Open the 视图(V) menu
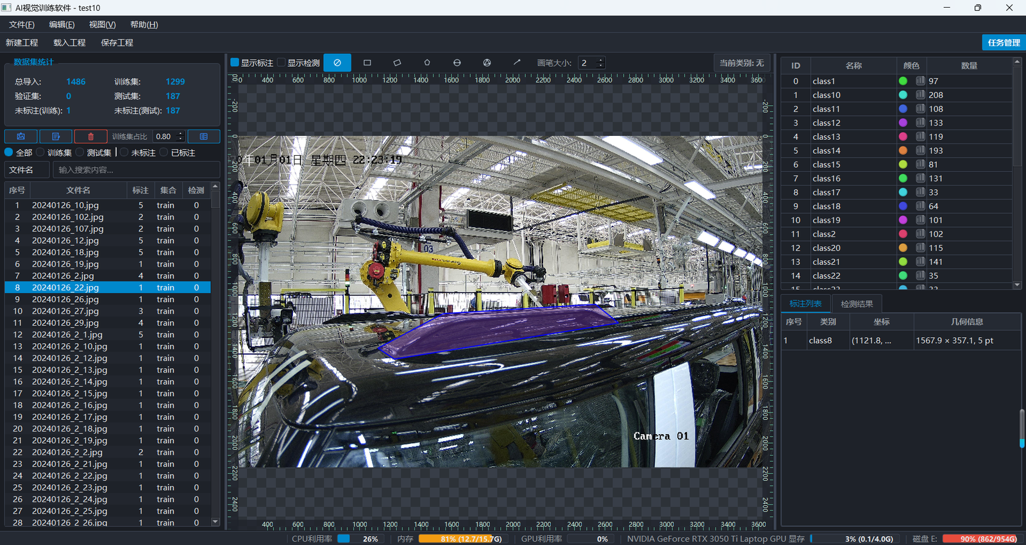Screen dimensions: 1026x545 (103, 24)
